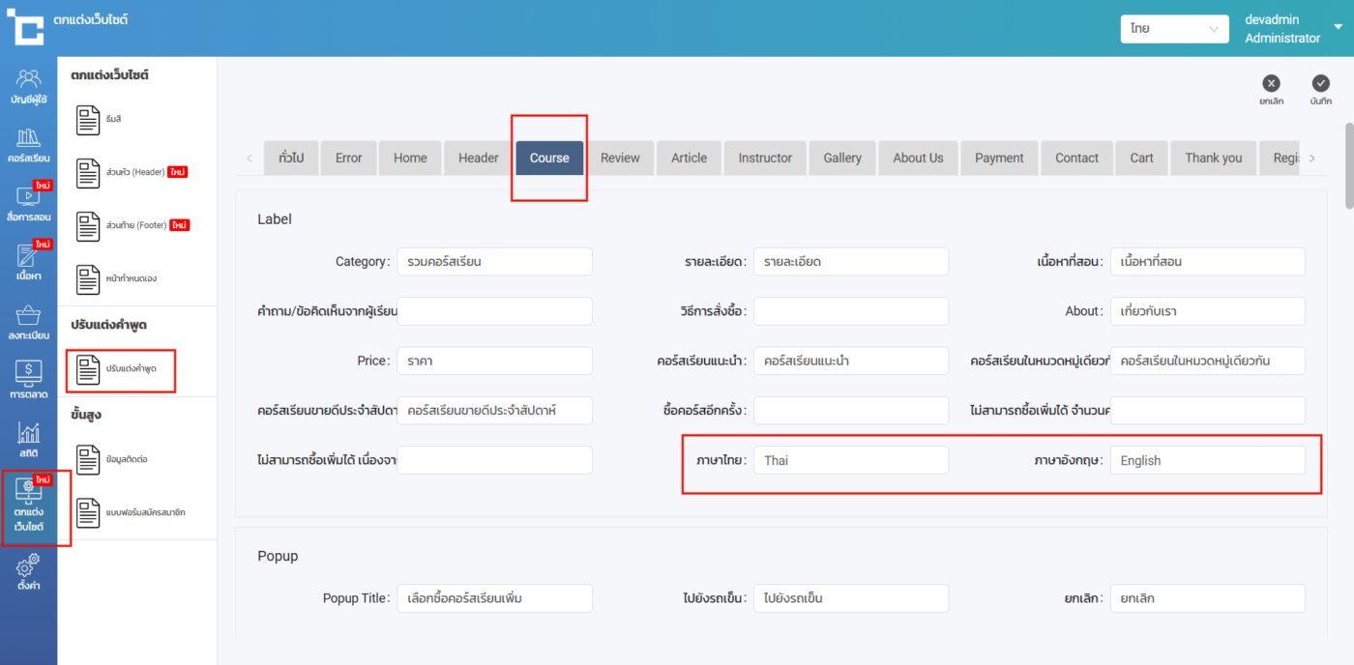This screenshot has width=1354, height=665.
Task: Expand the devadmin Administrator account menu
Action: tap(1338, 28)
